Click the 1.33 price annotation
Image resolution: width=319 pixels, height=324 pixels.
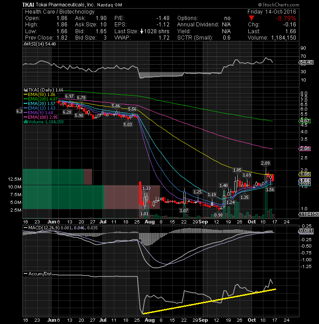[x=146, y=188]
